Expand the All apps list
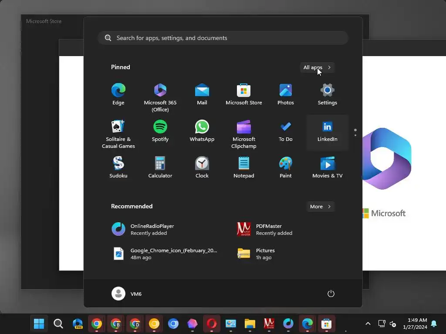This screenshot has height=334, width=446. [317, 67]
